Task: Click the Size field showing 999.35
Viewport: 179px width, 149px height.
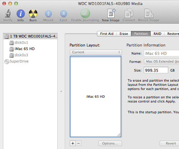Action: tap(156, 70)
